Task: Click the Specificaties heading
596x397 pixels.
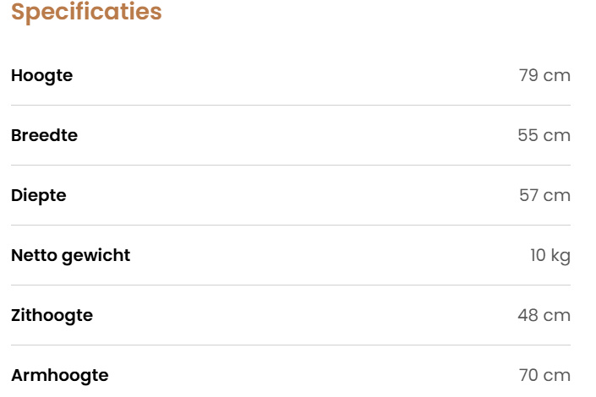Action: pyautogui.click(x=86, y=13)
